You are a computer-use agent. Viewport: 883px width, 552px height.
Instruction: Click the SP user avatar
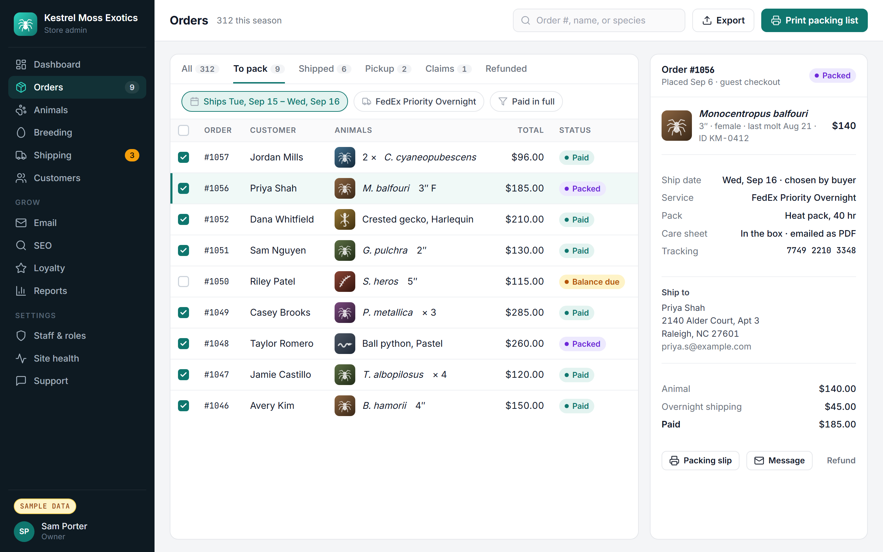[24, 531]
